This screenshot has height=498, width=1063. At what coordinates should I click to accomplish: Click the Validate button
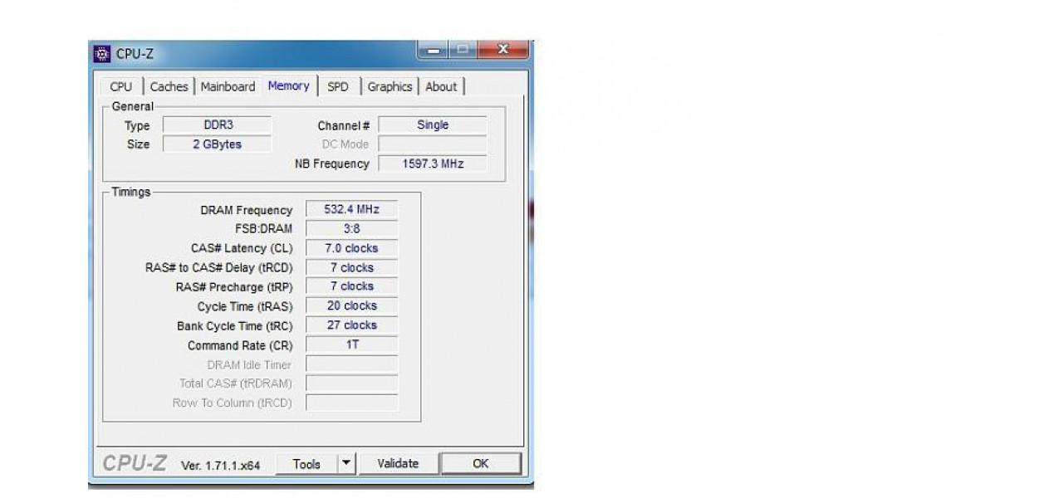coord(398,463)
